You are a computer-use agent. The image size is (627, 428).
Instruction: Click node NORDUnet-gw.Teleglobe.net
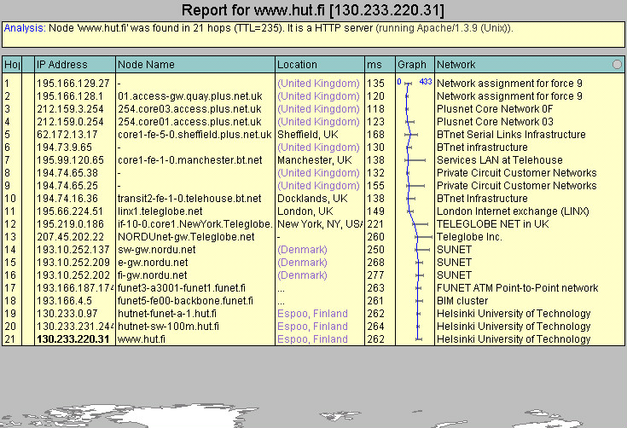(x=186, y=236)
